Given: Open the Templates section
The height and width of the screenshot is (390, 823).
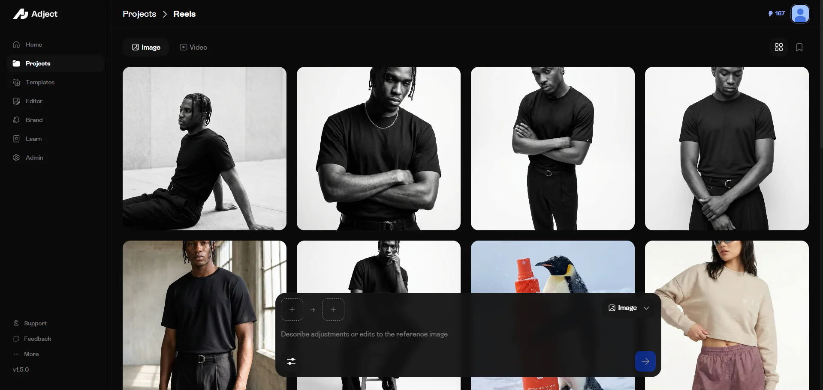Looking at the screenshot, I should point(56,82).
